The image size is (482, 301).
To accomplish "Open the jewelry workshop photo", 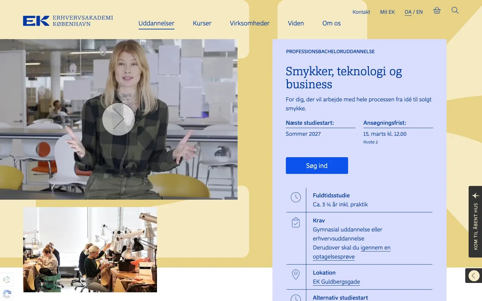I will (90, 249).
